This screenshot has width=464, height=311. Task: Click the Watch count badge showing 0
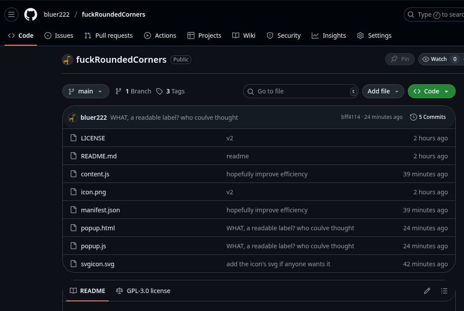point(455,59)
